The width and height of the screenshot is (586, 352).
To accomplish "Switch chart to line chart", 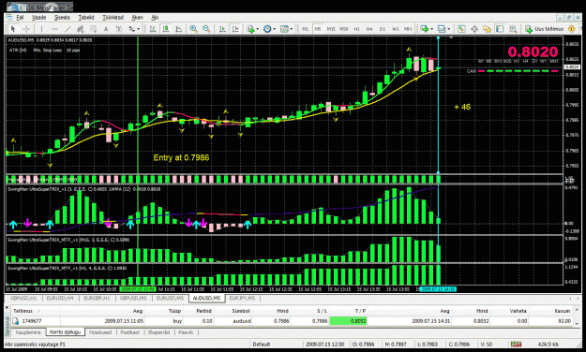I will [179, 29].
